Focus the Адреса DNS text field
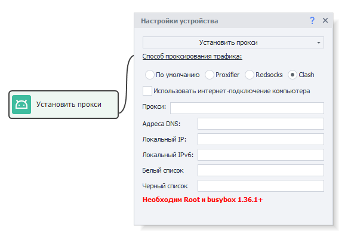The width and height of the screenshot is (351, 245). point(260,124)
